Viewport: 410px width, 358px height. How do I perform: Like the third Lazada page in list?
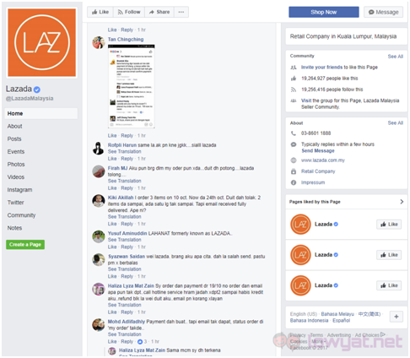click(389, 285)
